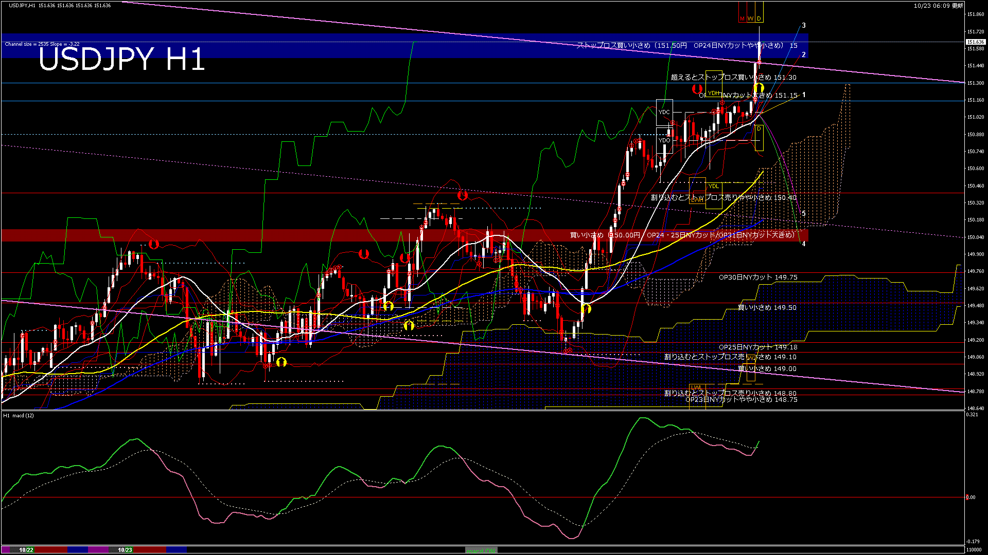
Task: Click the 'ストップロス買い小さめ (151.50円' label
Action: (632, 45)
